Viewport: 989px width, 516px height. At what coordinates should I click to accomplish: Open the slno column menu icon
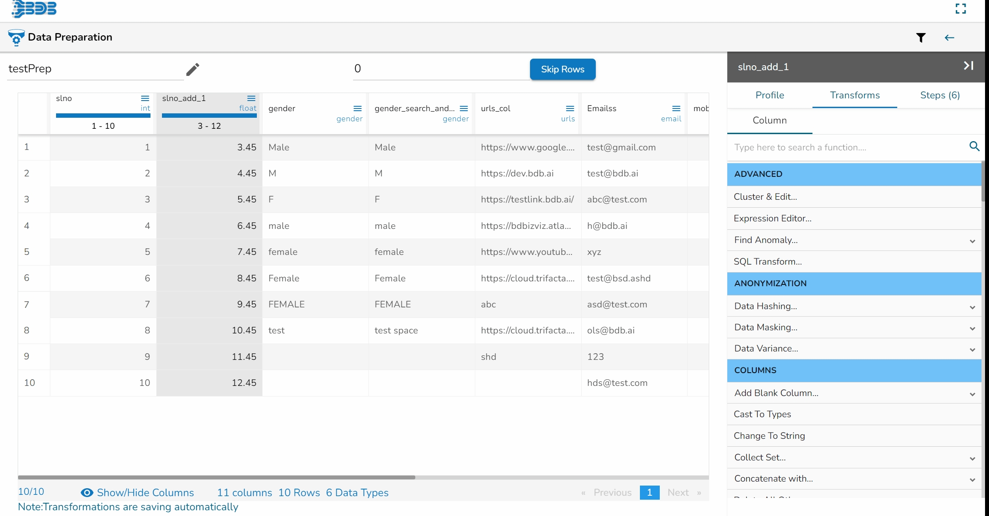pos(145,98)
